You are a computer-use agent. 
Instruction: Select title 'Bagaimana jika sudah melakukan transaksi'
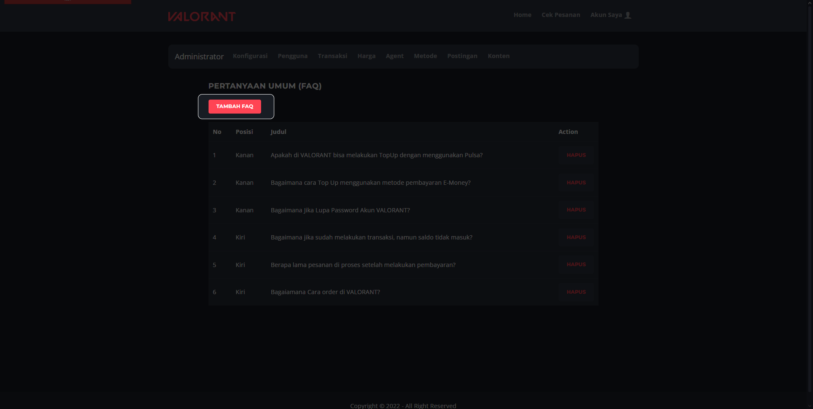(371, 237)
